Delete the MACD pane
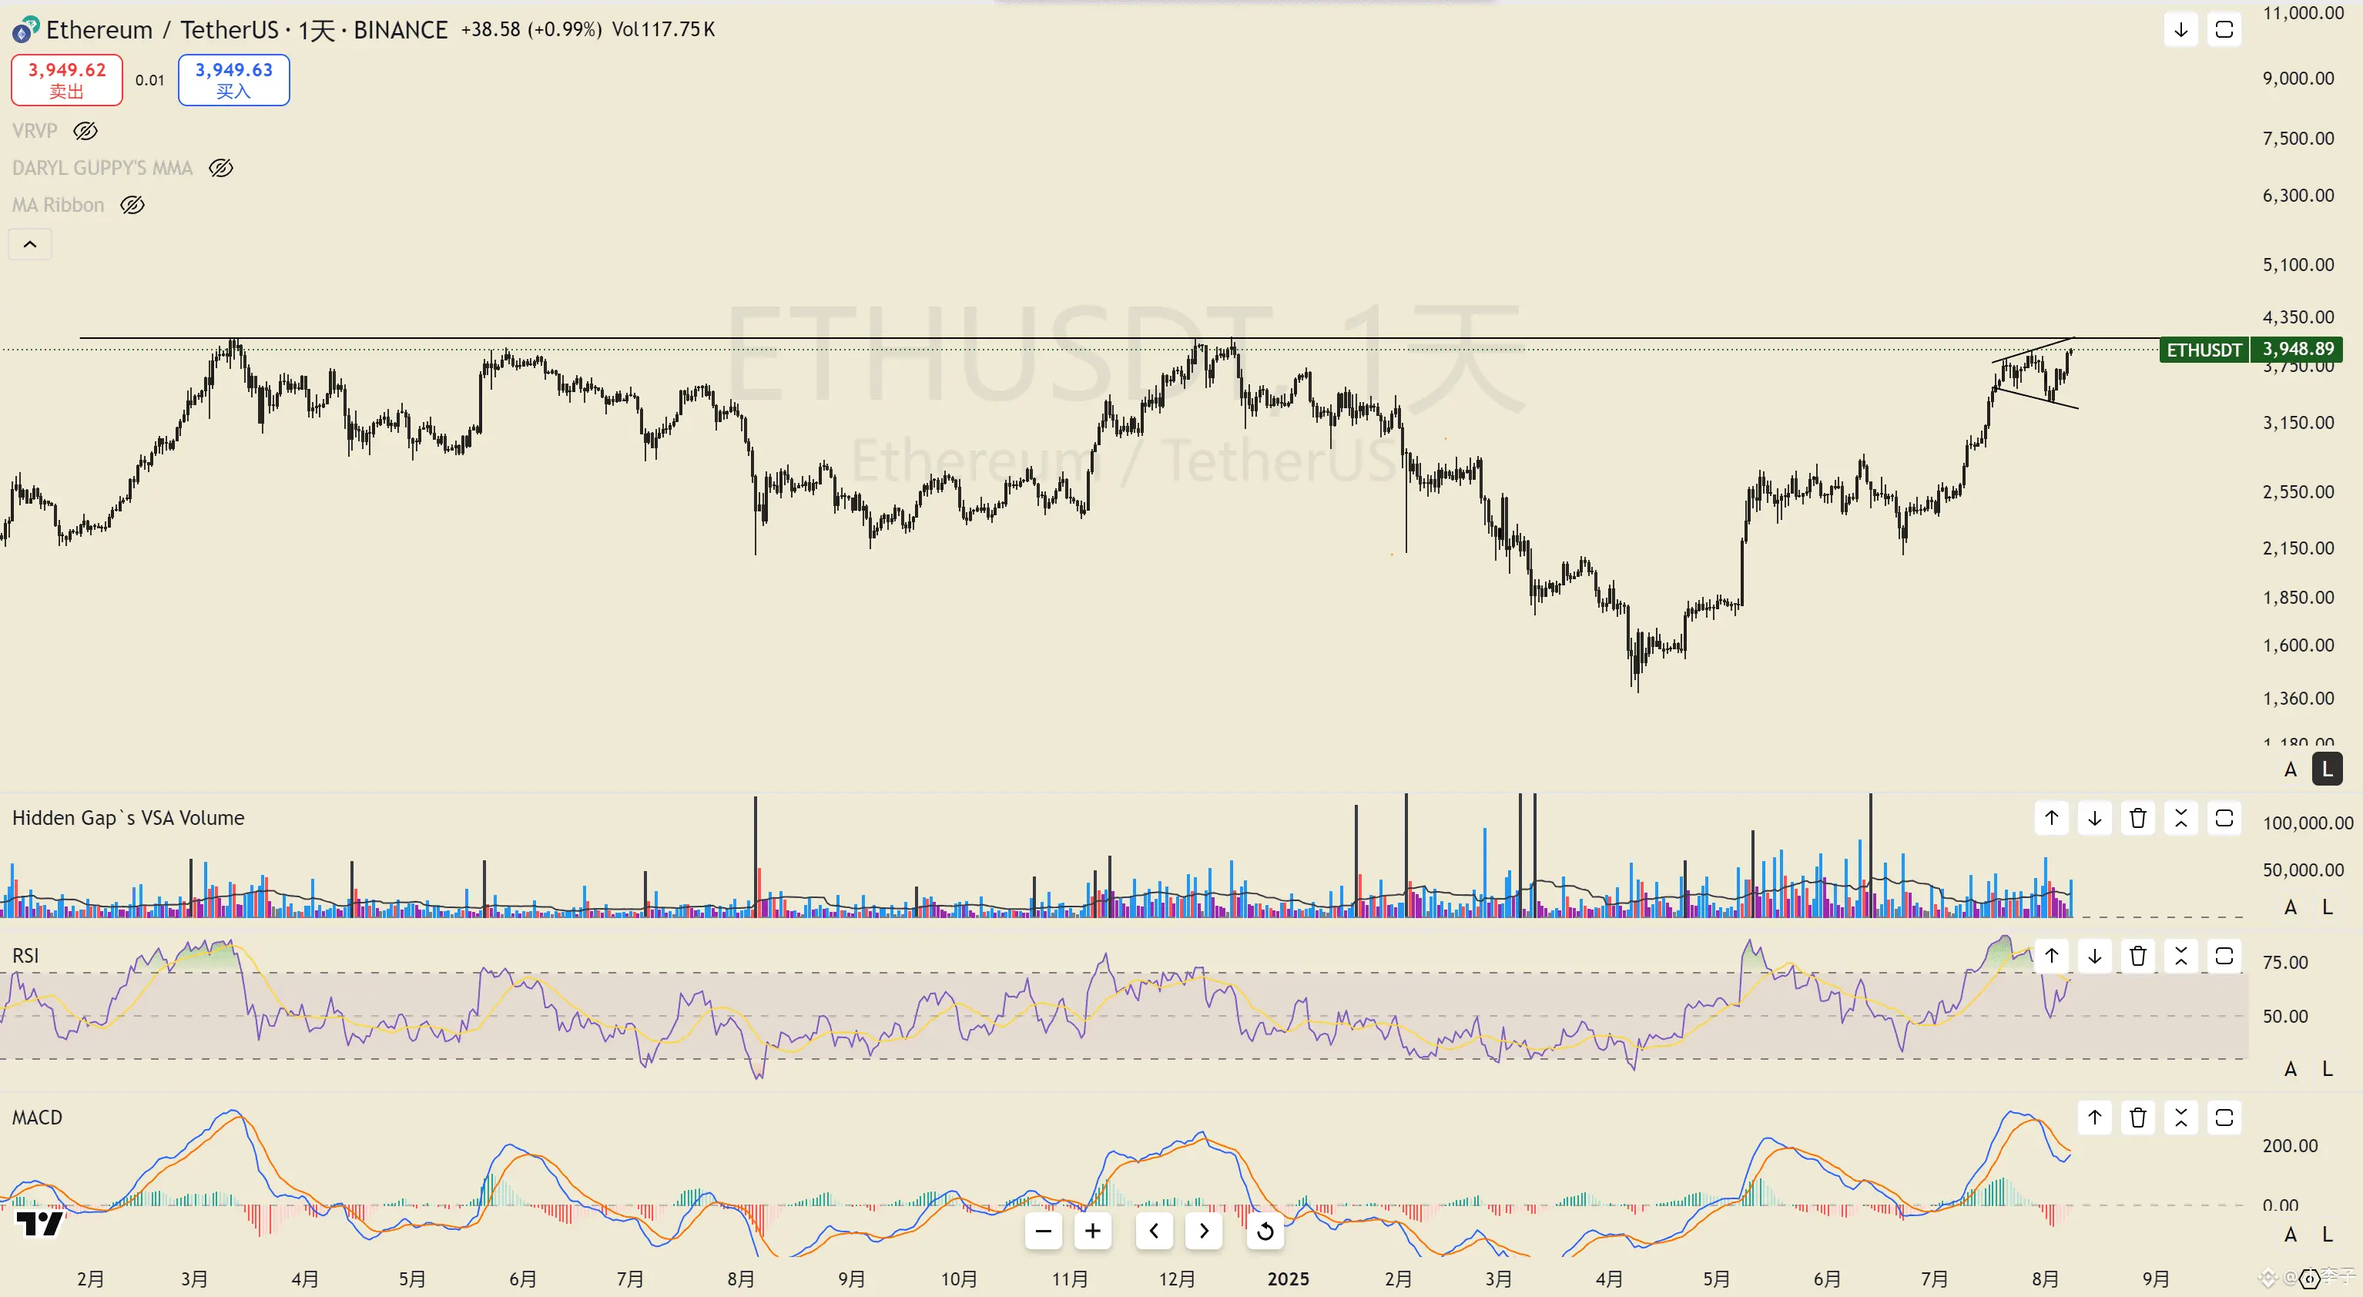Screen dimensions: 2363x1297 2137,1118
